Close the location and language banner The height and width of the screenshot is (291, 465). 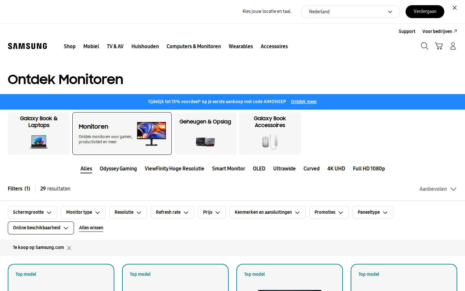(x=455, y=8)
